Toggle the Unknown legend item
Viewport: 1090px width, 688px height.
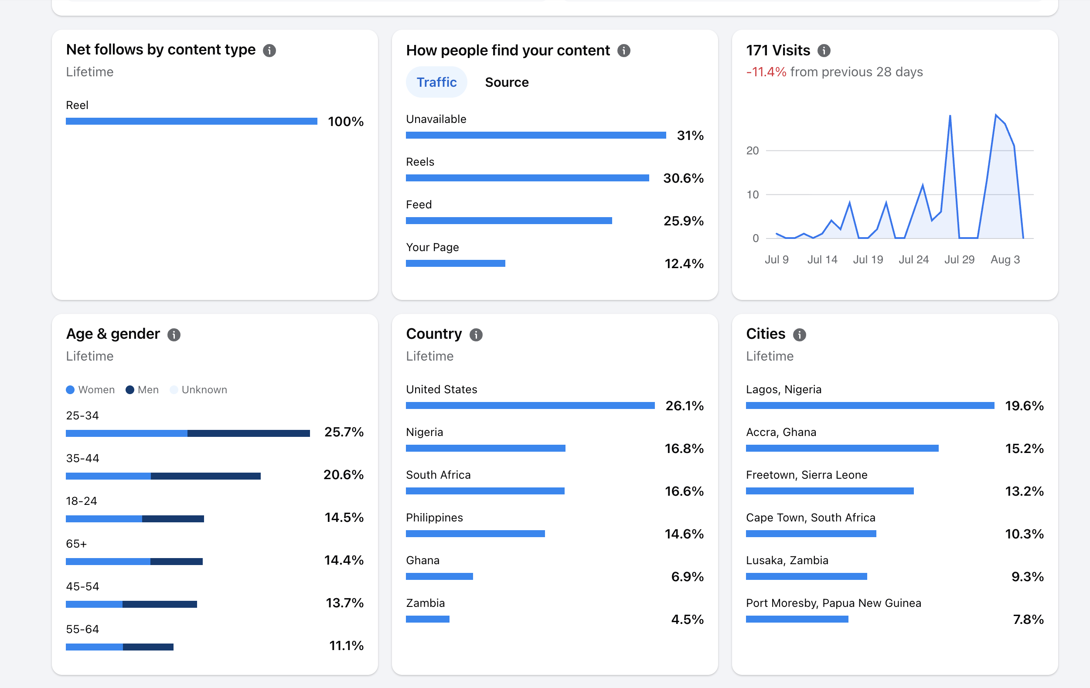pyautogui.click(x=198, y=390)
